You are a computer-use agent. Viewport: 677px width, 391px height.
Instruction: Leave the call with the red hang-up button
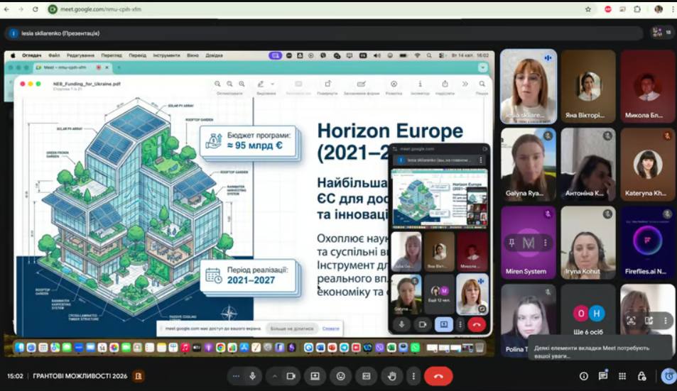coord(438,376)
